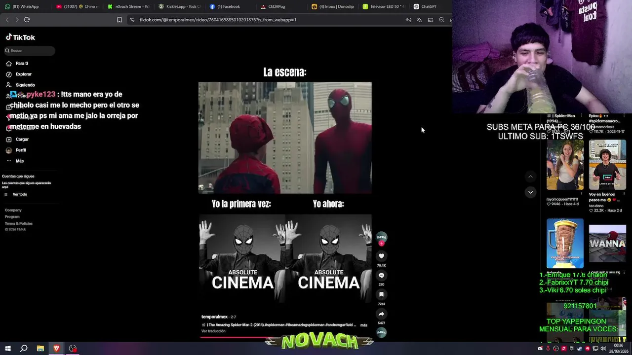Click Ver todo under followed accounts
Image resolution: width=632 pixels, height=355 pixels.
click(15, 195)
